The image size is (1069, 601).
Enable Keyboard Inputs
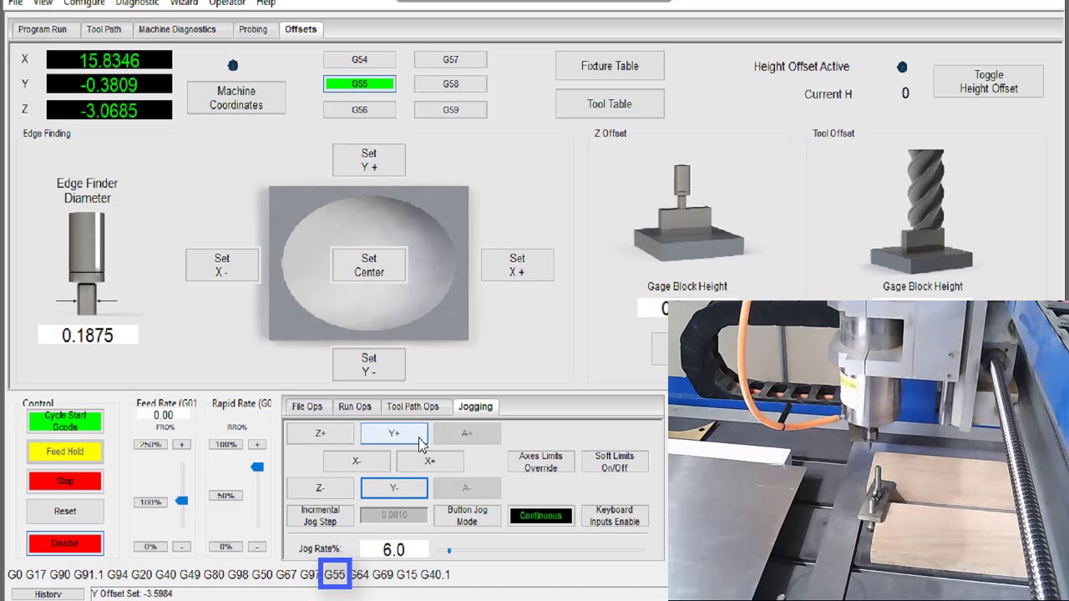pos(615,516)
